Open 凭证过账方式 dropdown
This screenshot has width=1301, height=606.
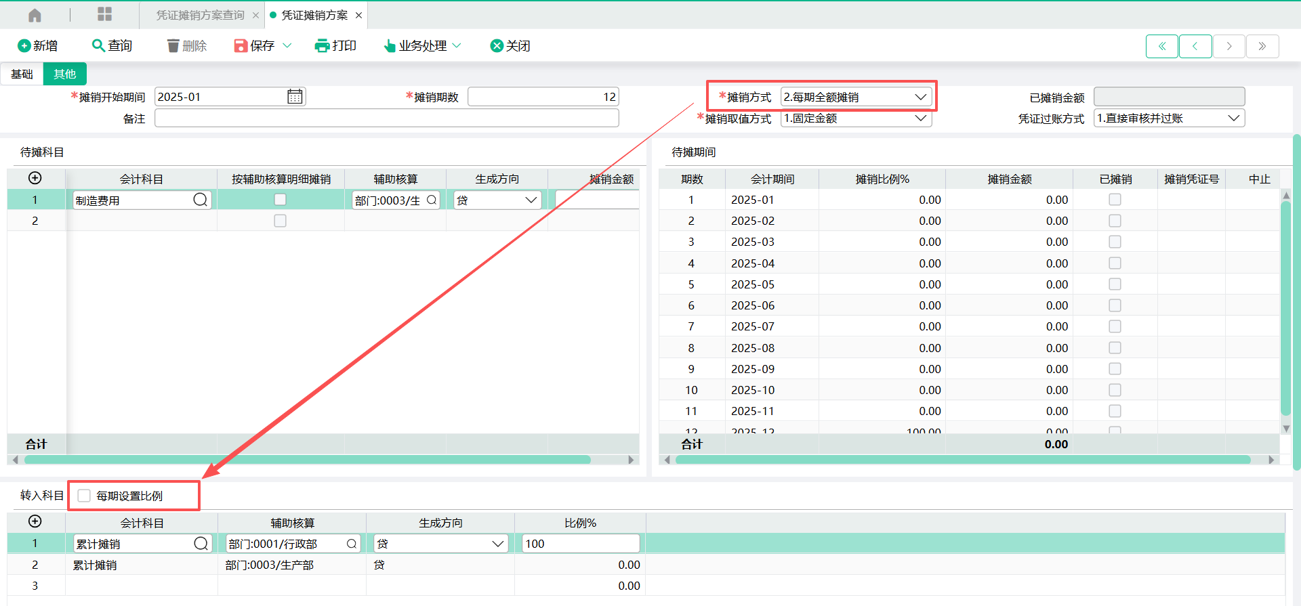click(1169, 118)
